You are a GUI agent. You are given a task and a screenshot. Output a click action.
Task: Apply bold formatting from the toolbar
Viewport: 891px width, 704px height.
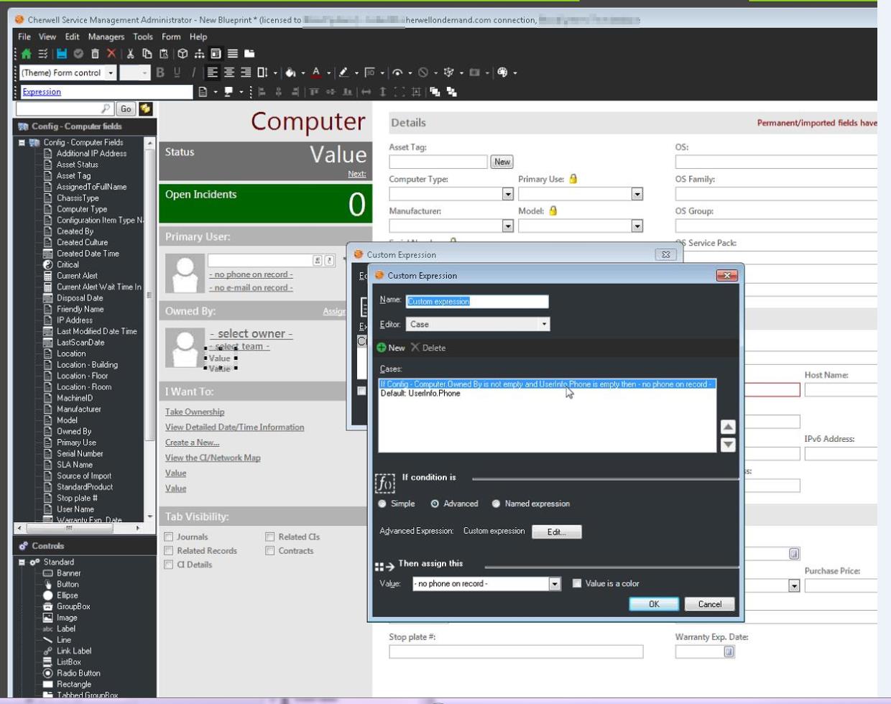160,72
